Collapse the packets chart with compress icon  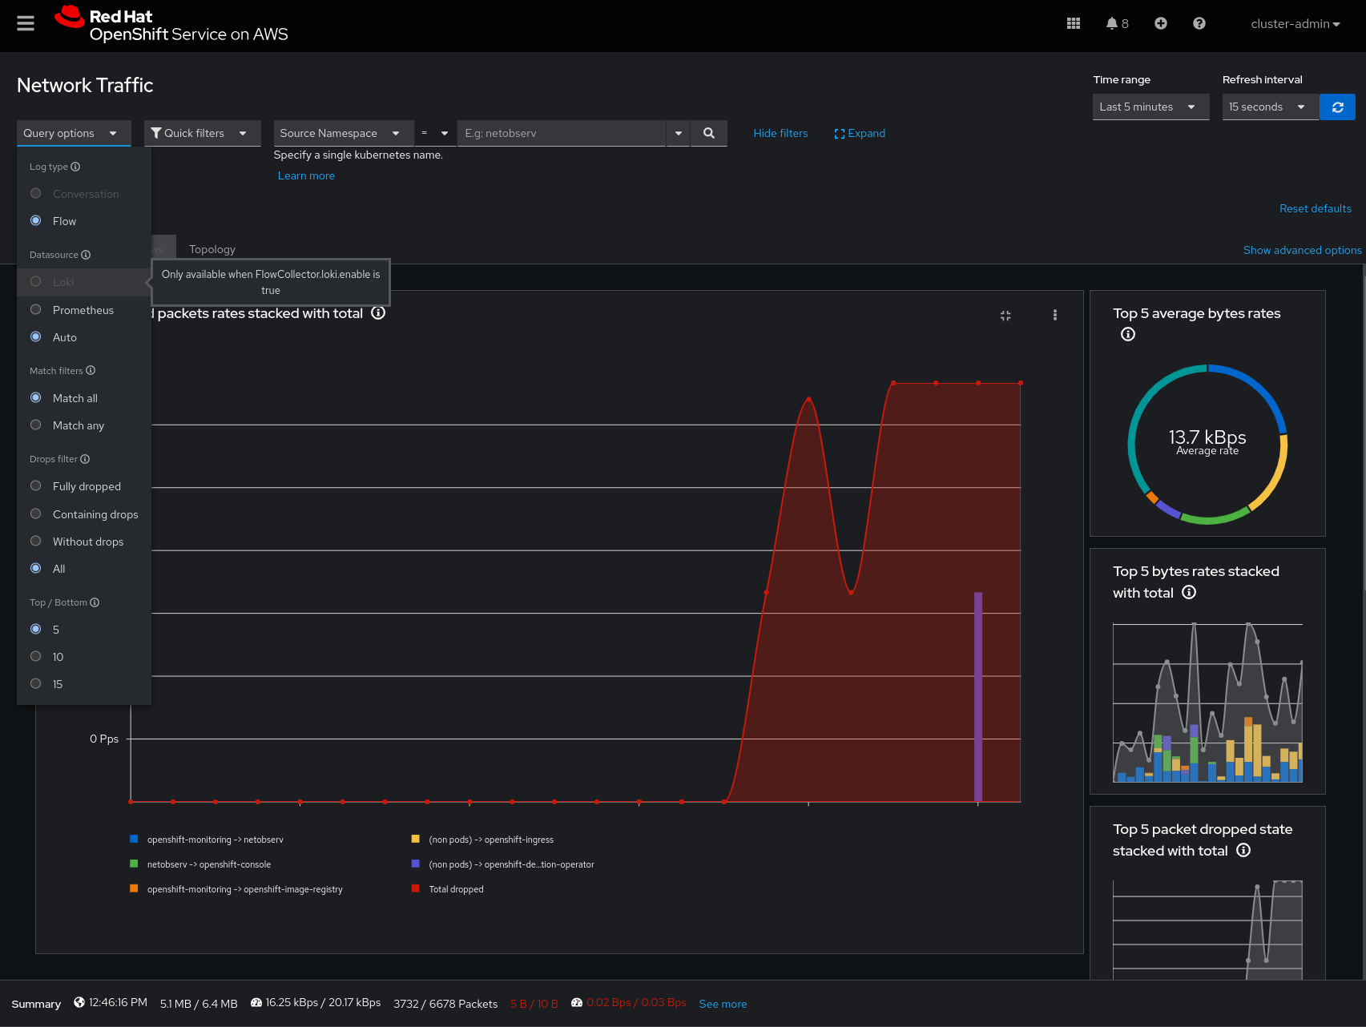coord(1005,316)
